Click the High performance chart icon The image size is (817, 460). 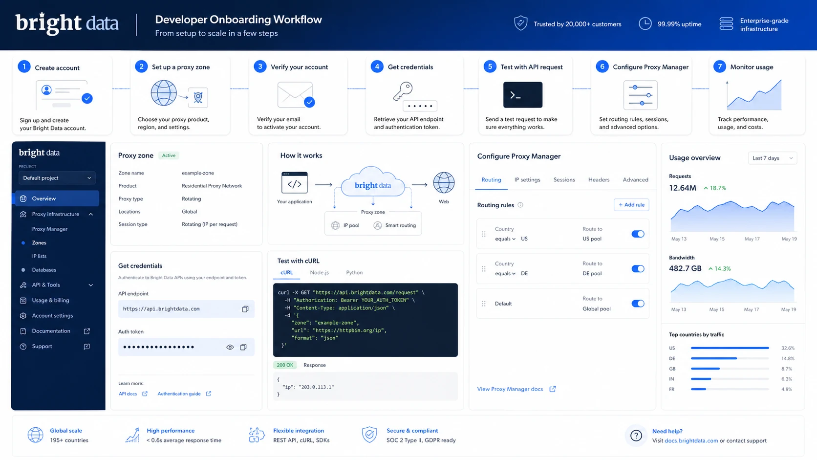click(x=132, y=435)
